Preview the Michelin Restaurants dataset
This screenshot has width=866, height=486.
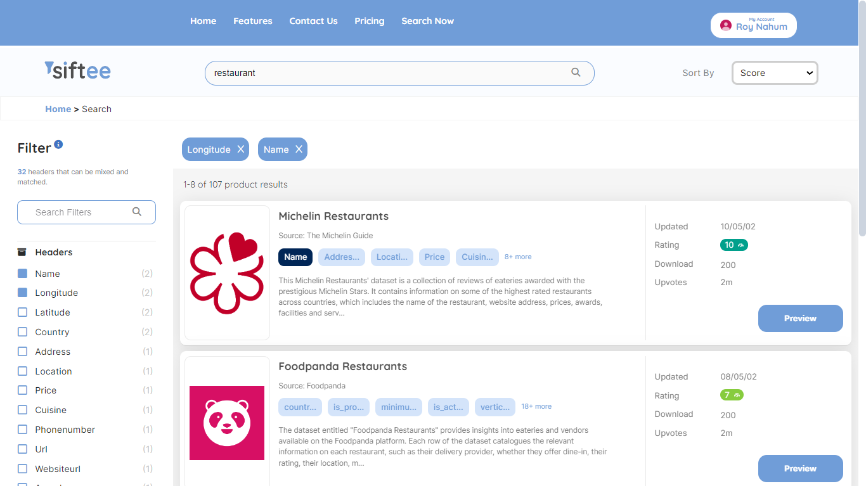pyautogui.click(x=800, y=318)
